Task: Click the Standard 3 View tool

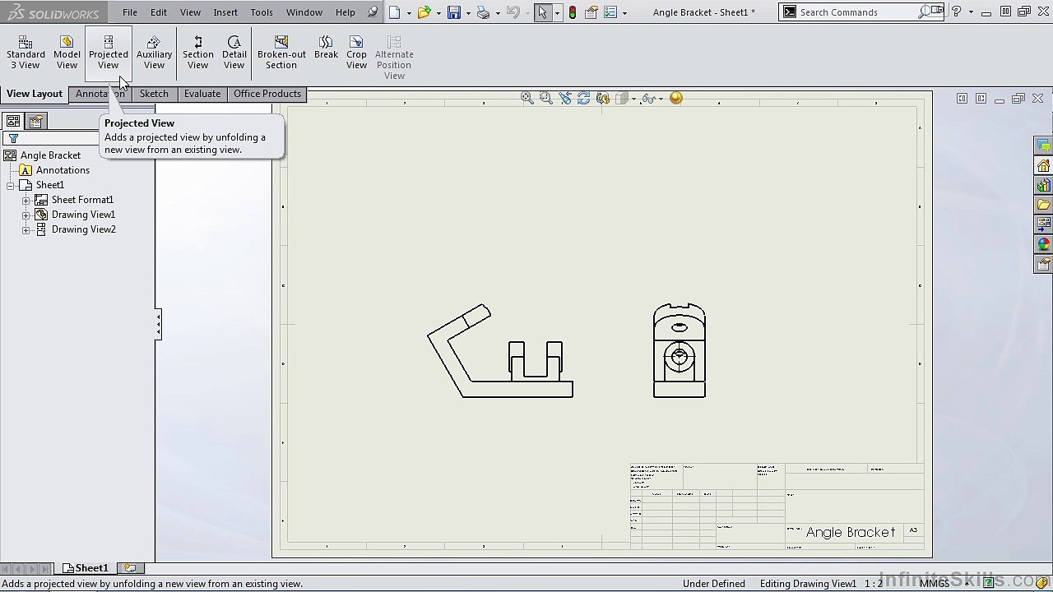Action: point(26,53)
